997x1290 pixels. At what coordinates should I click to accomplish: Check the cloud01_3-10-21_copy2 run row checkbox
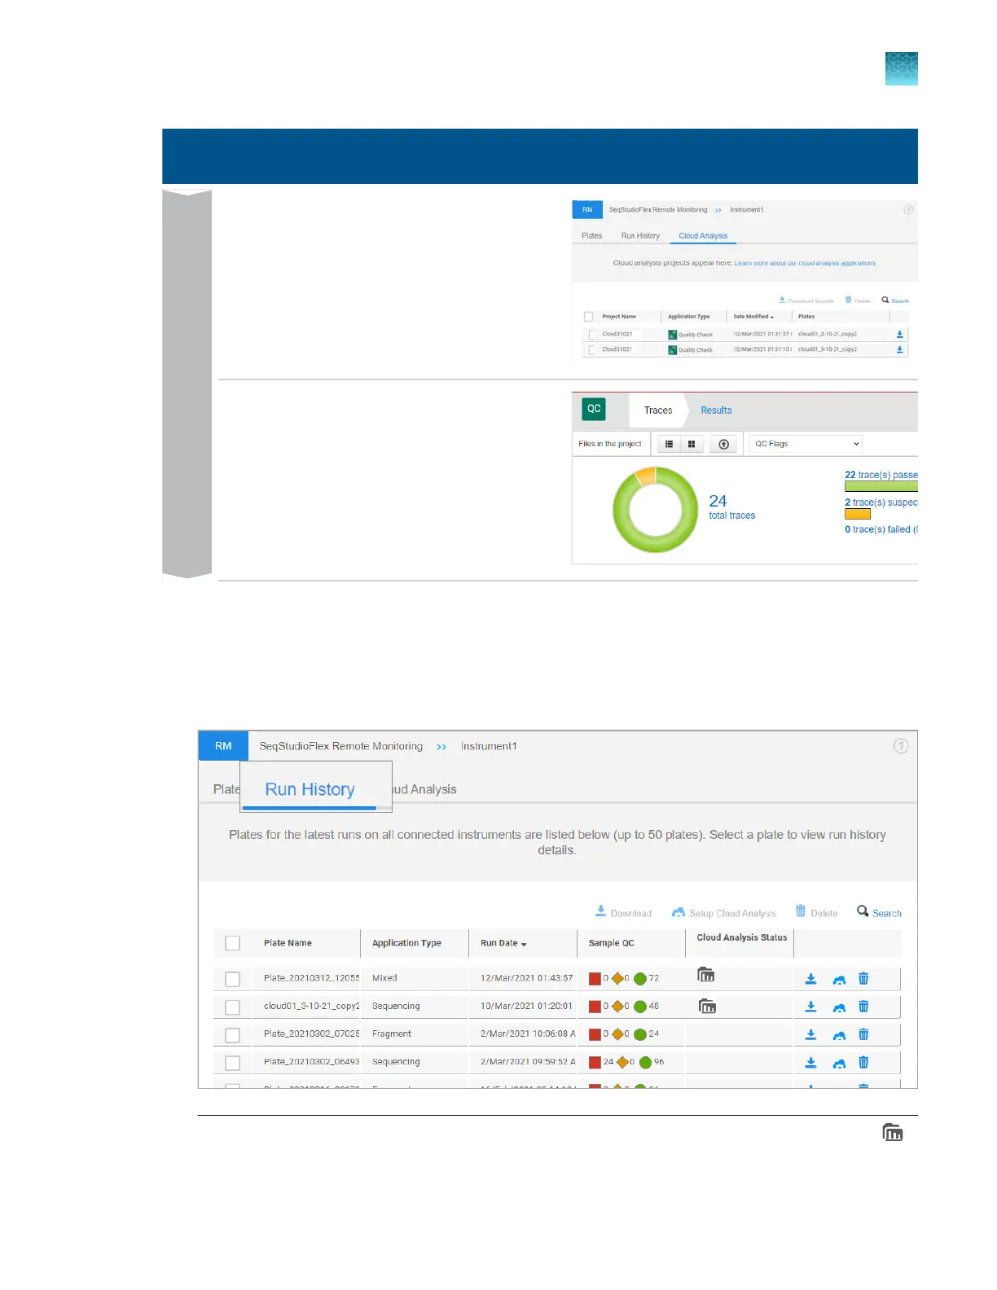[232, 1007]
